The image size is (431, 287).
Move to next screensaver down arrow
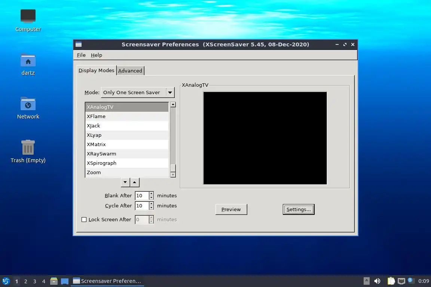click(x=125, y=182)
